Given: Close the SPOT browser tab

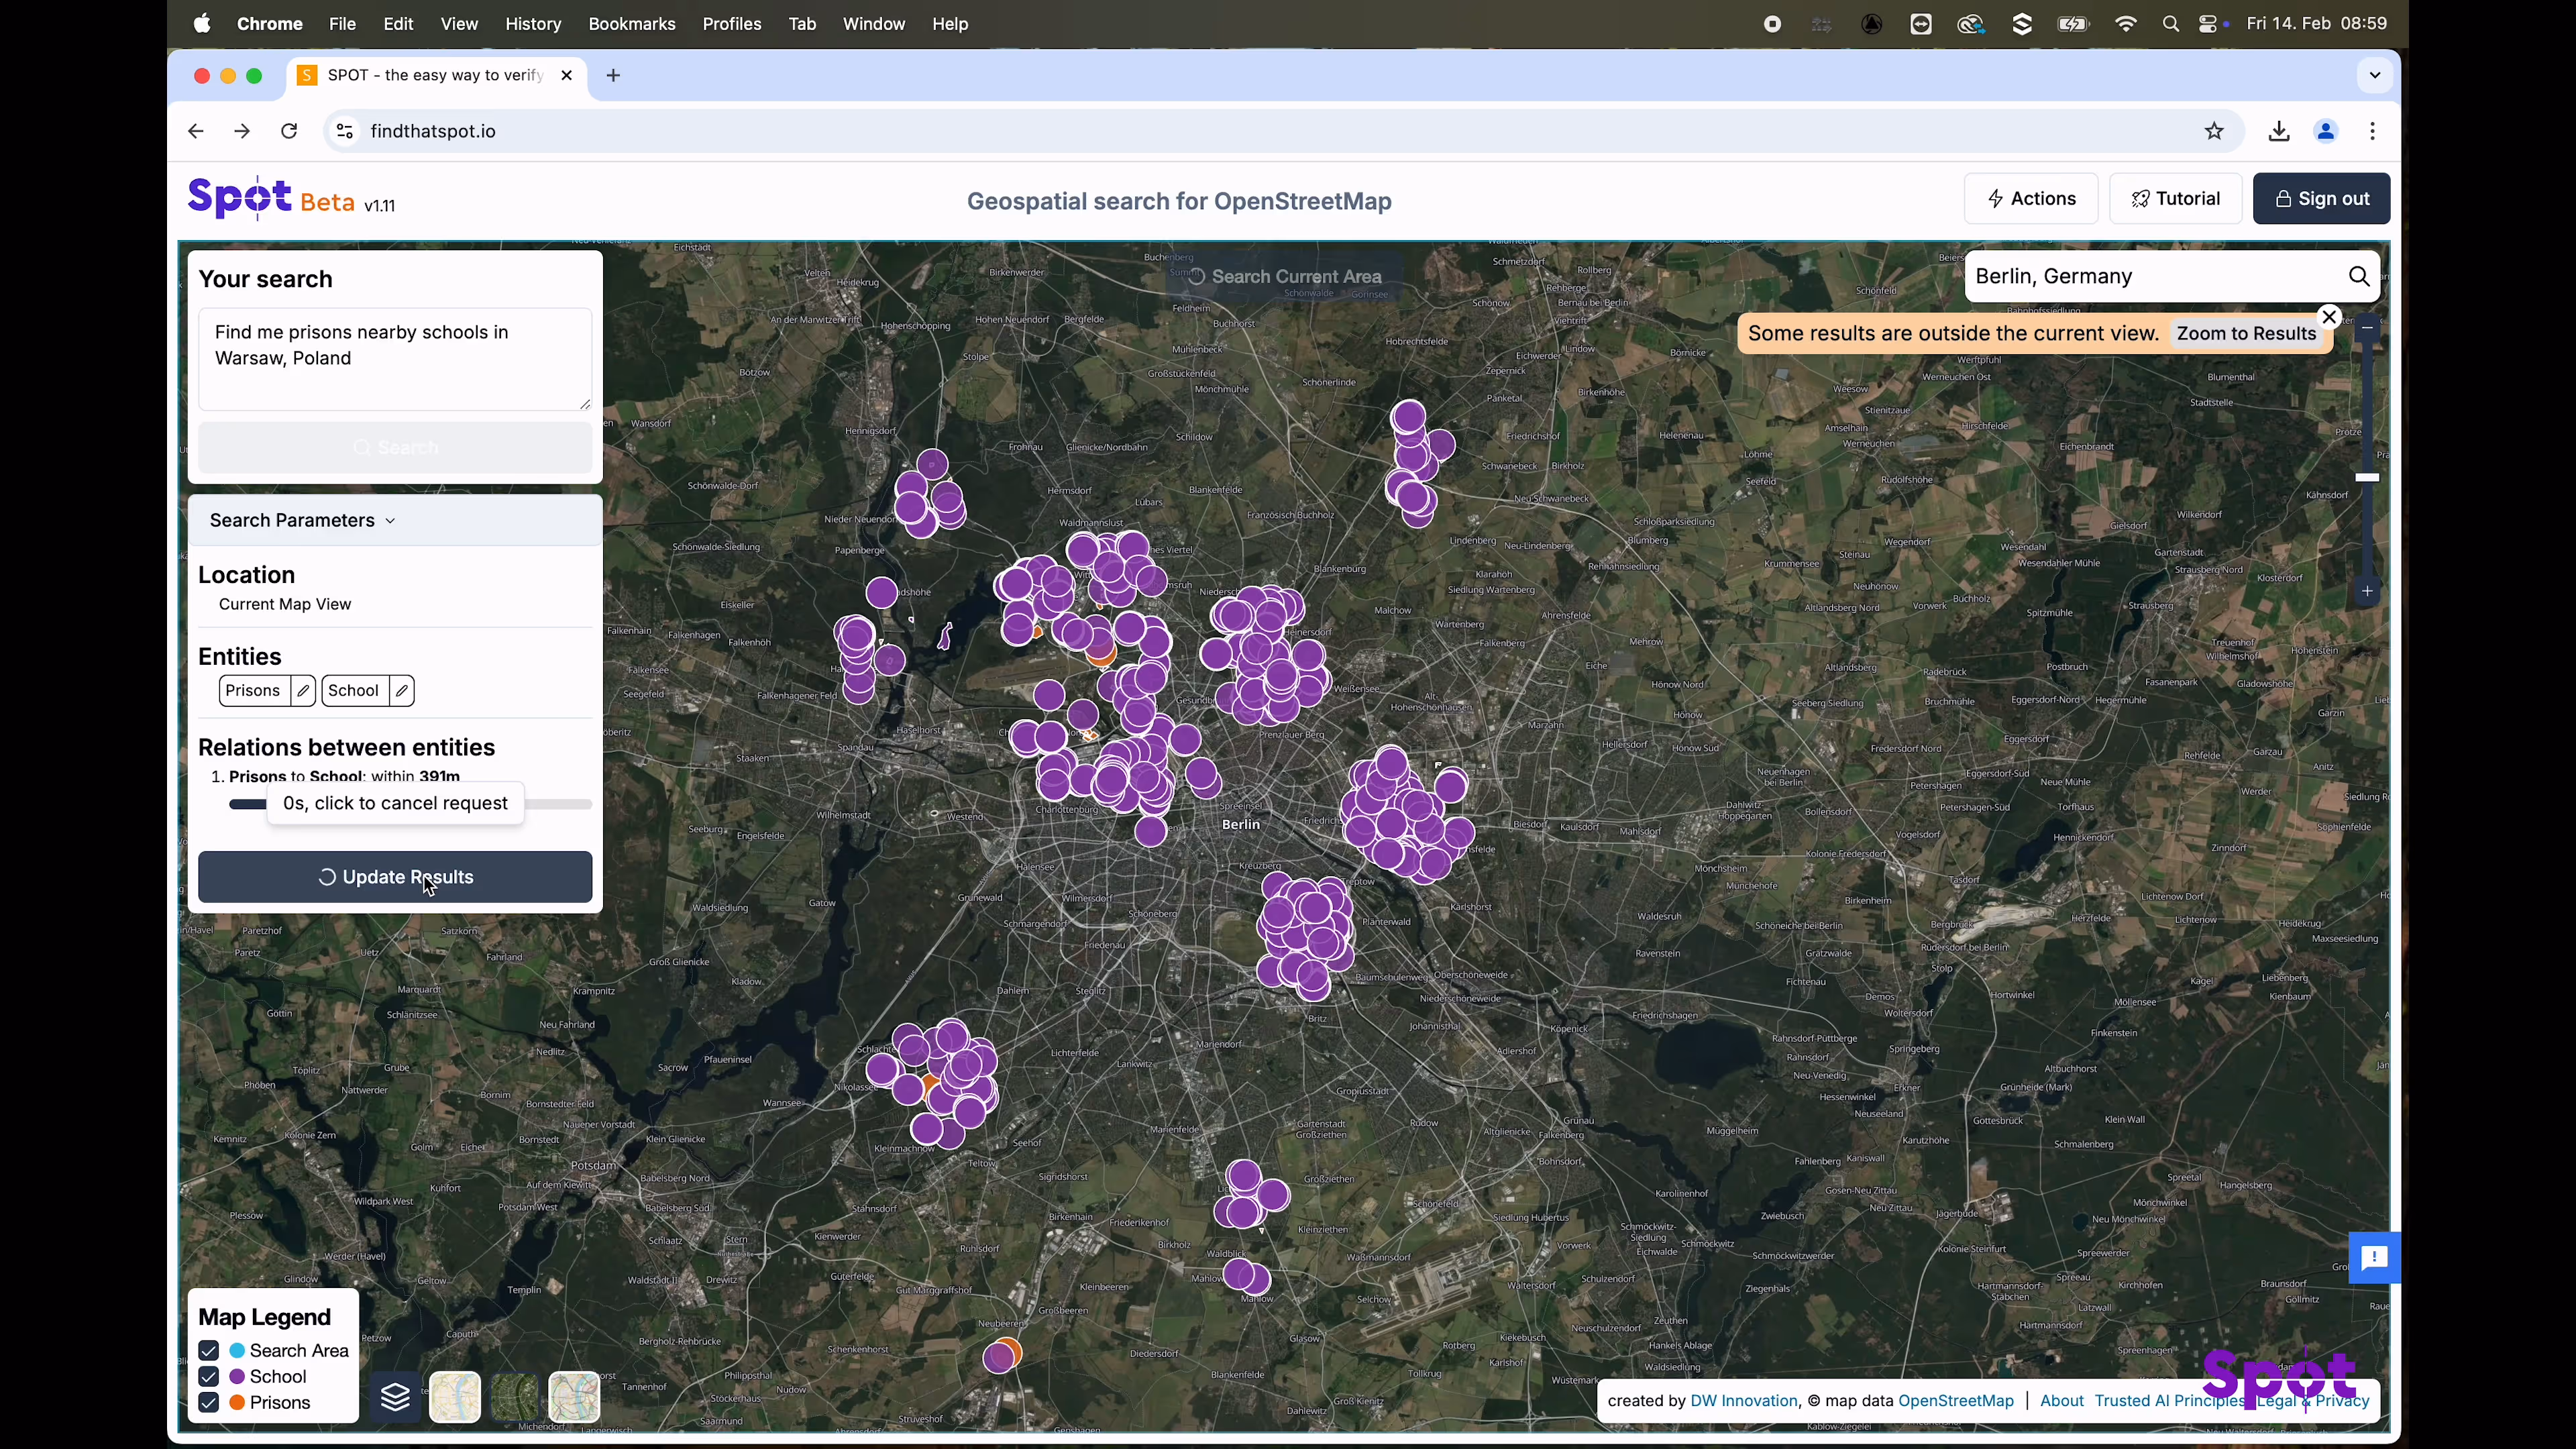Looking at the screenshot, I should [567, 75].
